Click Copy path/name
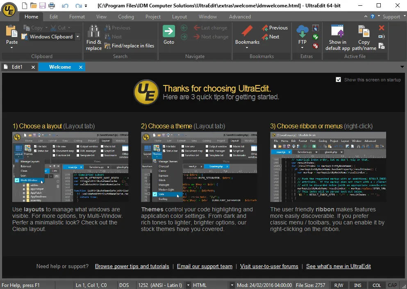 point(364,37)
